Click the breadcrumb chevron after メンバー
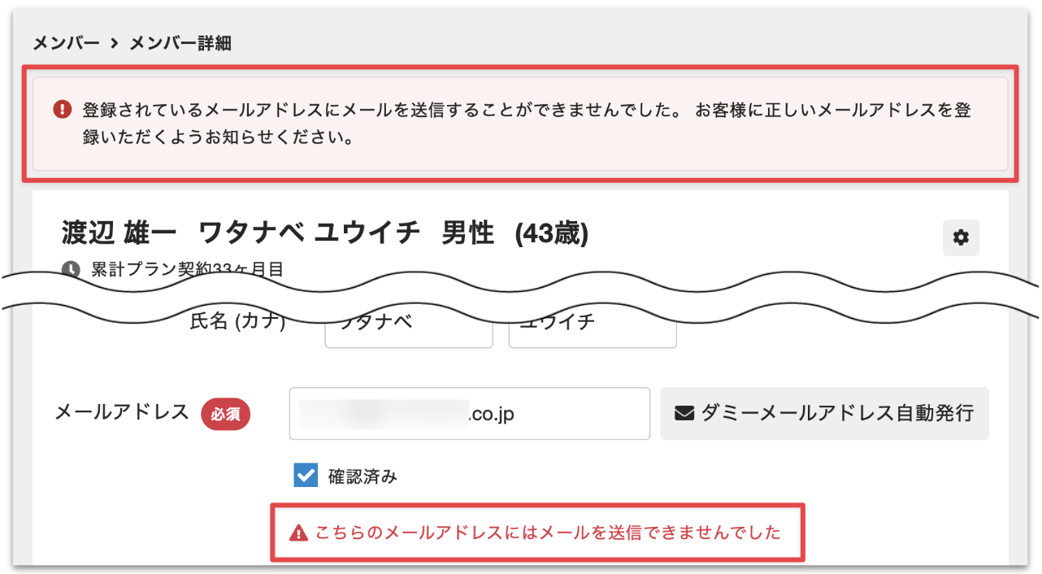This screenshot has height=574, width=1042. click(x=115, y=44)
